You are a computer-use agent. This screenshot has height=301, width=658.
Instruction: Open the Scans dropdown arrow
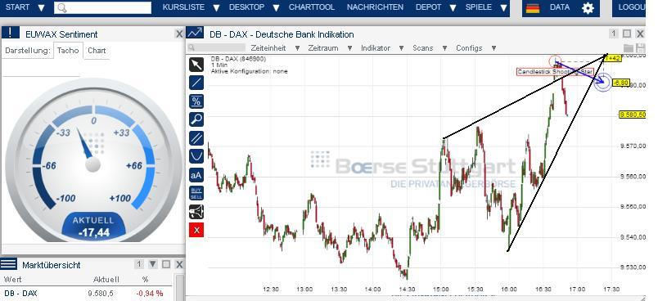[444, 48]
